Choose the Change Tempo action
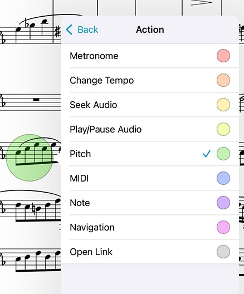This screenshot has width=244, height=294. tap(150, 80)
